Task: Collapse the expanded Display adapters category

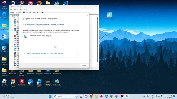Action: (x=13, y=30)
